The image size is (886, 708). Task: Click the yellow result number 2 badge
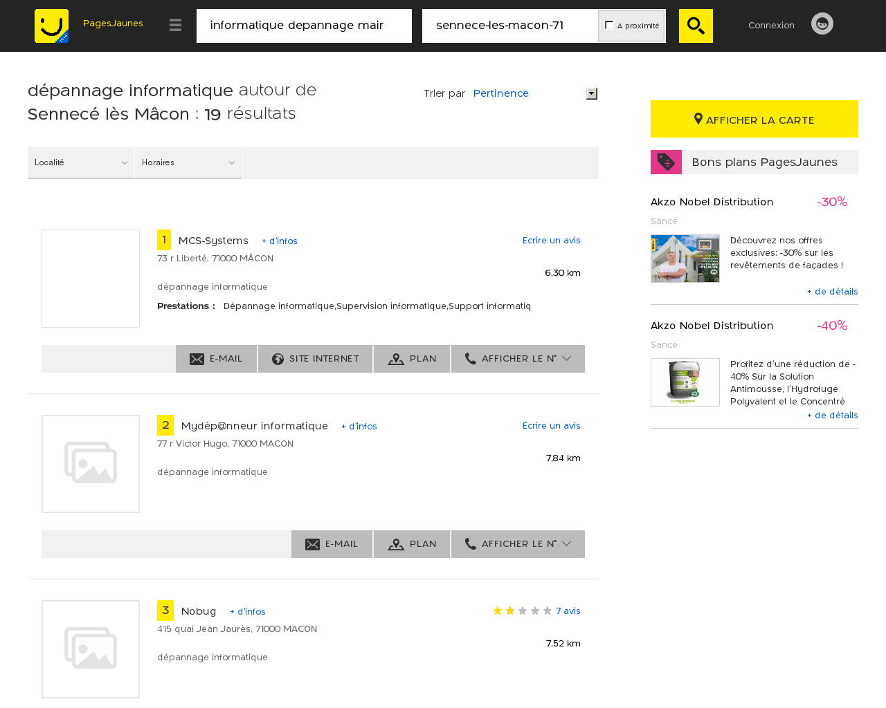pyautogui.click(x=165, y=425)
